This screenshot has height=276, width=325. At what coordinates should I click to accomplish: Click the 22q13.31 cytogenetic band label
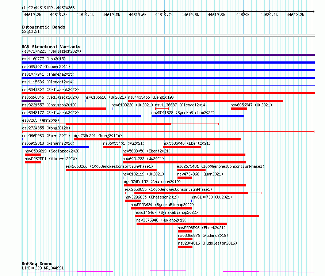[31, 31]
